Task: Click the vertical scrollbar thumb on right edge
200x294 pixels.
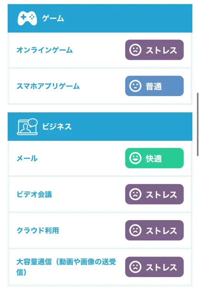Action: 198,124
